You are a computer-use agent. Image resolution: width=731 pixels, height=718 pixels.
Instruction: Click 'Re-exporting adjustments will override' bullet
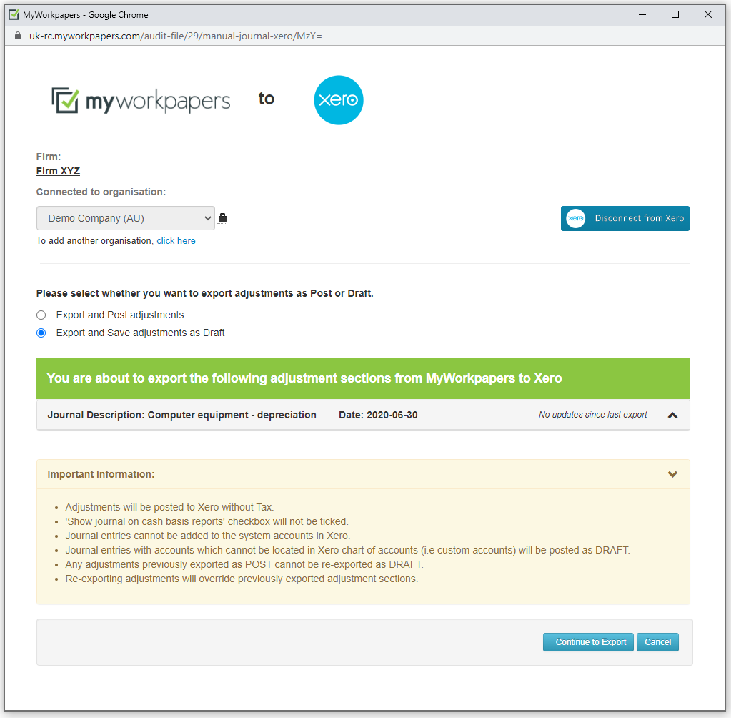pyautogui.click(x=242, y=579)
